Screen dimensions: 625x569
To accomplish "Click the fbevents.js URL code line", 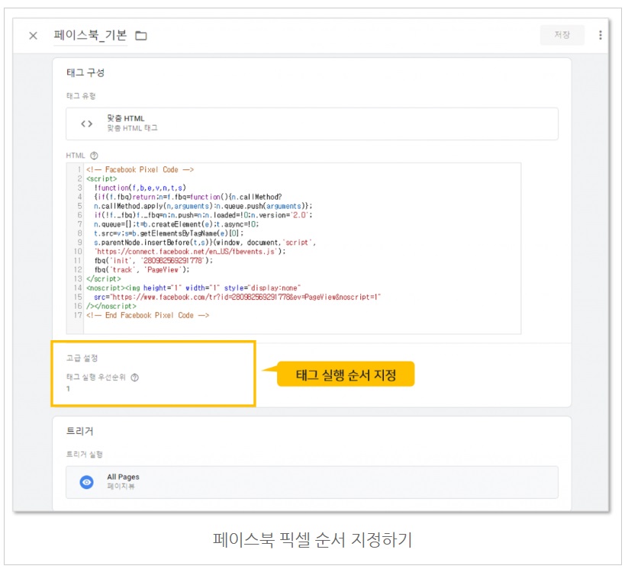I will (x=190, y=252).
